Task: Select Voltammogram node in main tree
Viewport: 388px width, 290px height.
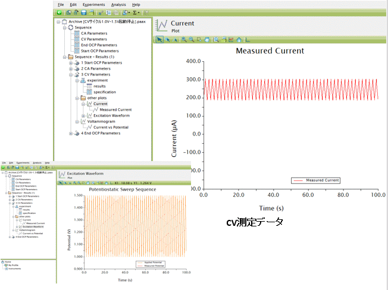Action: tap(101, 122)
